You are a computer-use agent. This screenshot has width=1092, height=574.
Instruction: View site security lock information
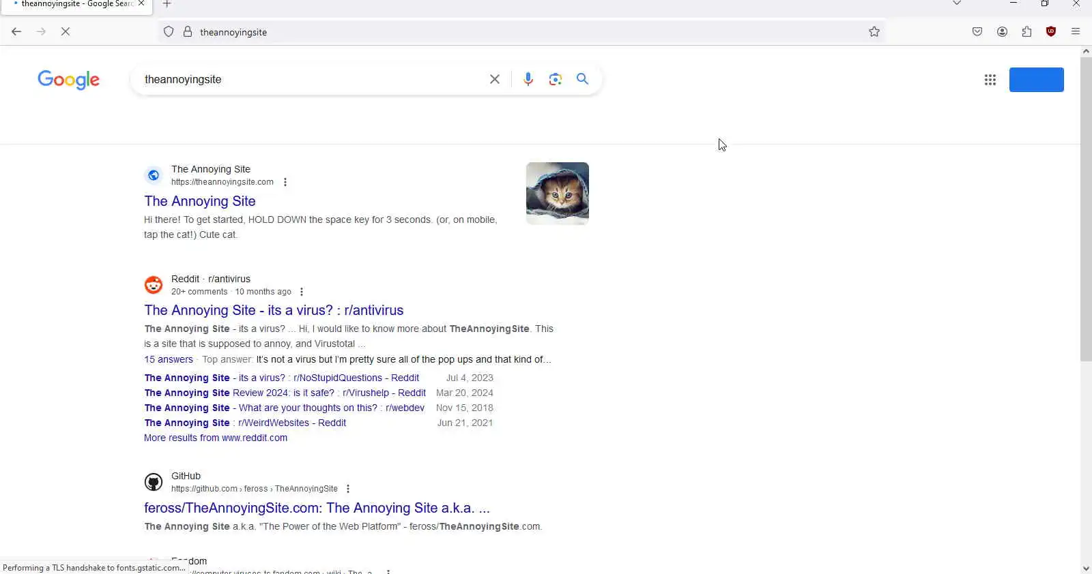pyautogui.click(x=188, y=32)
